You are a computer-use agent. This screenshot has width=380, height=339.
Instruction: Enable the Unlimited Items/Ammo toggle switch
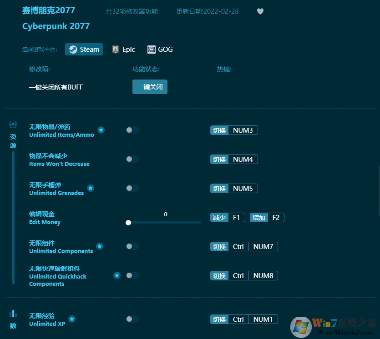132,130
